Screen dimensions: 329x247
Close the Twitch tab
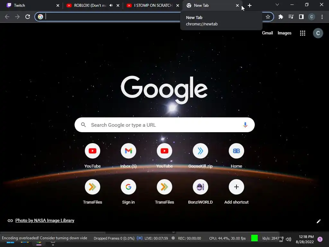coord(58,5)
